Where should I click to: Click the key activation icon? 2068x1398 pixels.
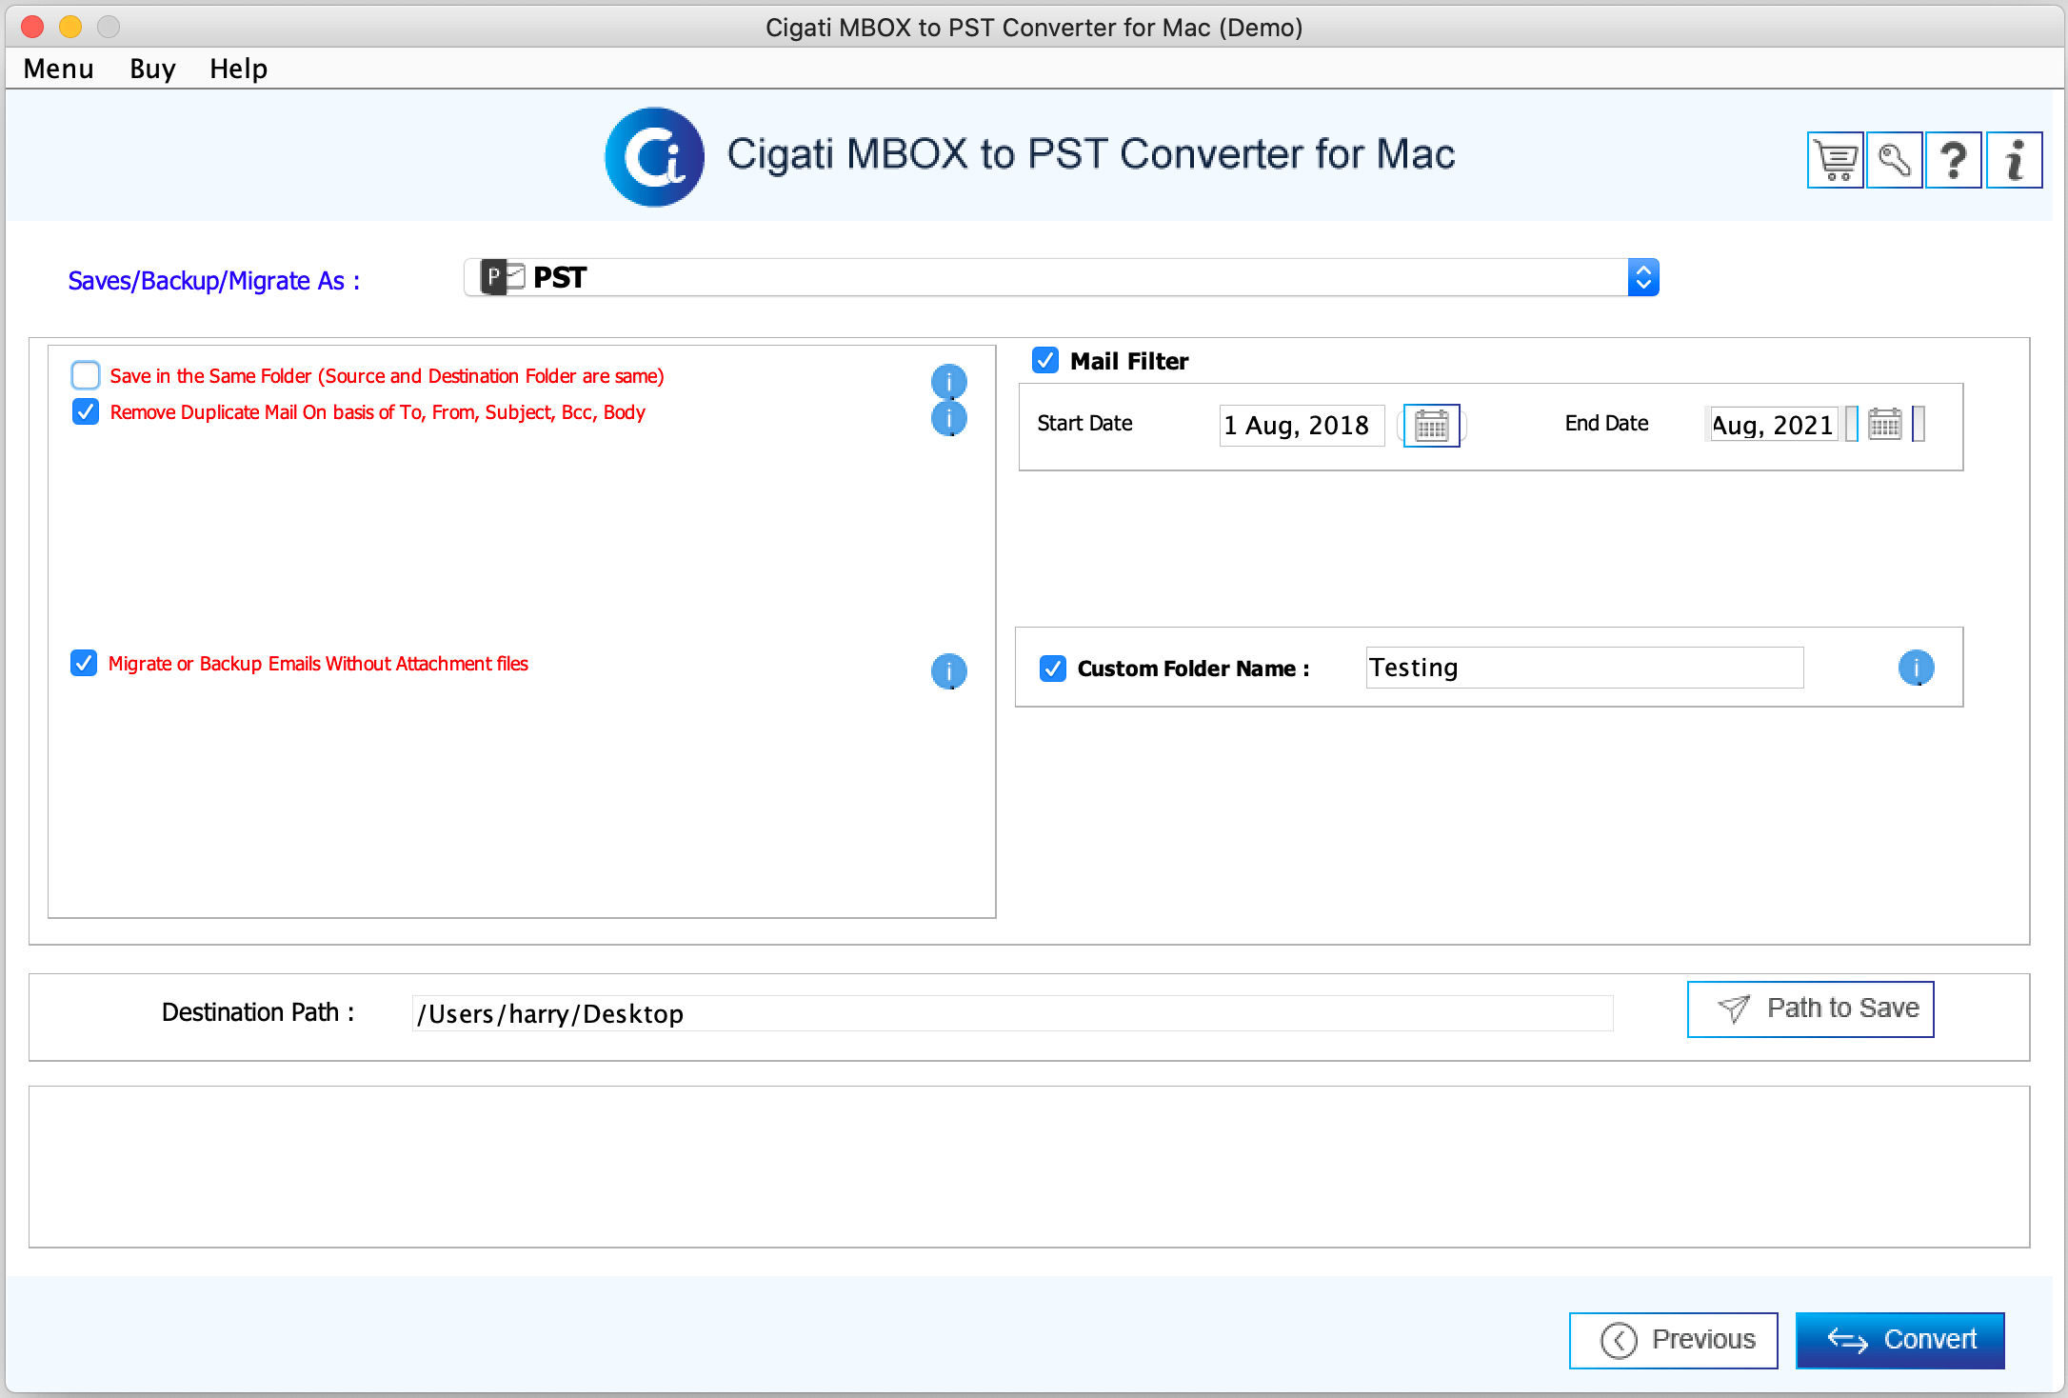(x=1894, y=160)
